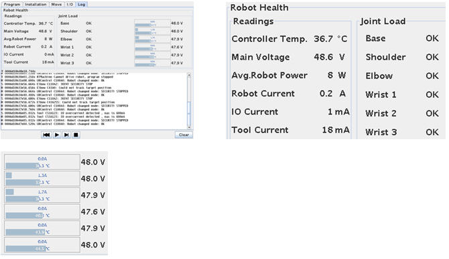Click the enlarged 1.3A current reading
449x259 pixels.
(42, 175)
